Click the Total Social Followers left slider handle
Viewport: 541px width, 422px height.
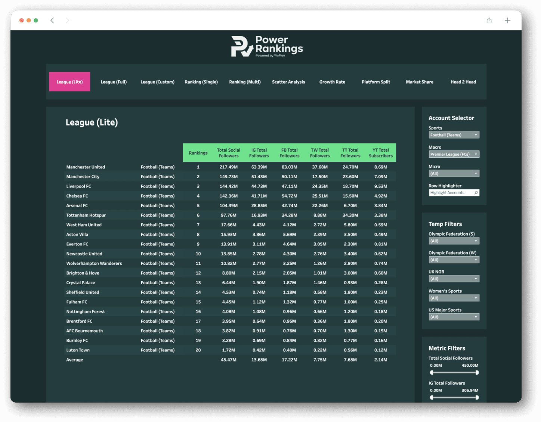[x=432, y=372]
